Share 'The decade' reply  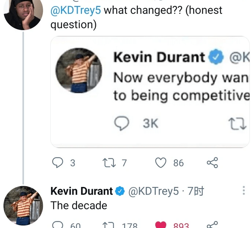[213, 225]
